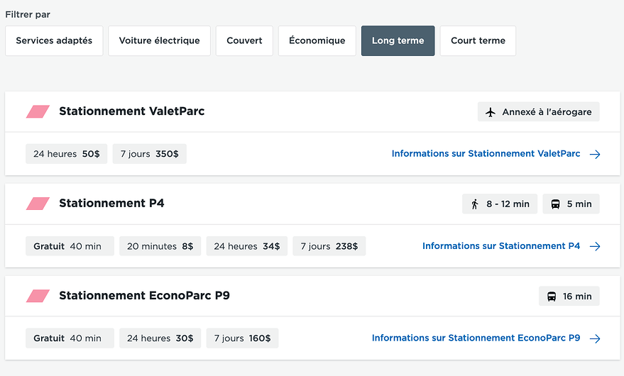Click the 16 min shuttle time text

[577, 297]
